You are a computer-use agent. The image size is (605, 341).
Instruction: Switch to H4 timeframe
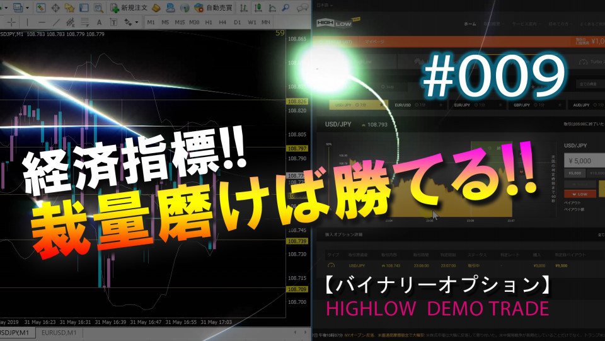[222, 22]
